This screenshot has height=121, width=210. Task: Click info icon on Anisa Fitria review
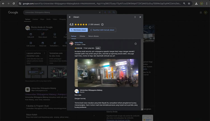coord(136,44)
